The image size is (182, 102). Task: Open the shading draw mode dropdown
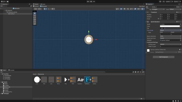point(117,9)
